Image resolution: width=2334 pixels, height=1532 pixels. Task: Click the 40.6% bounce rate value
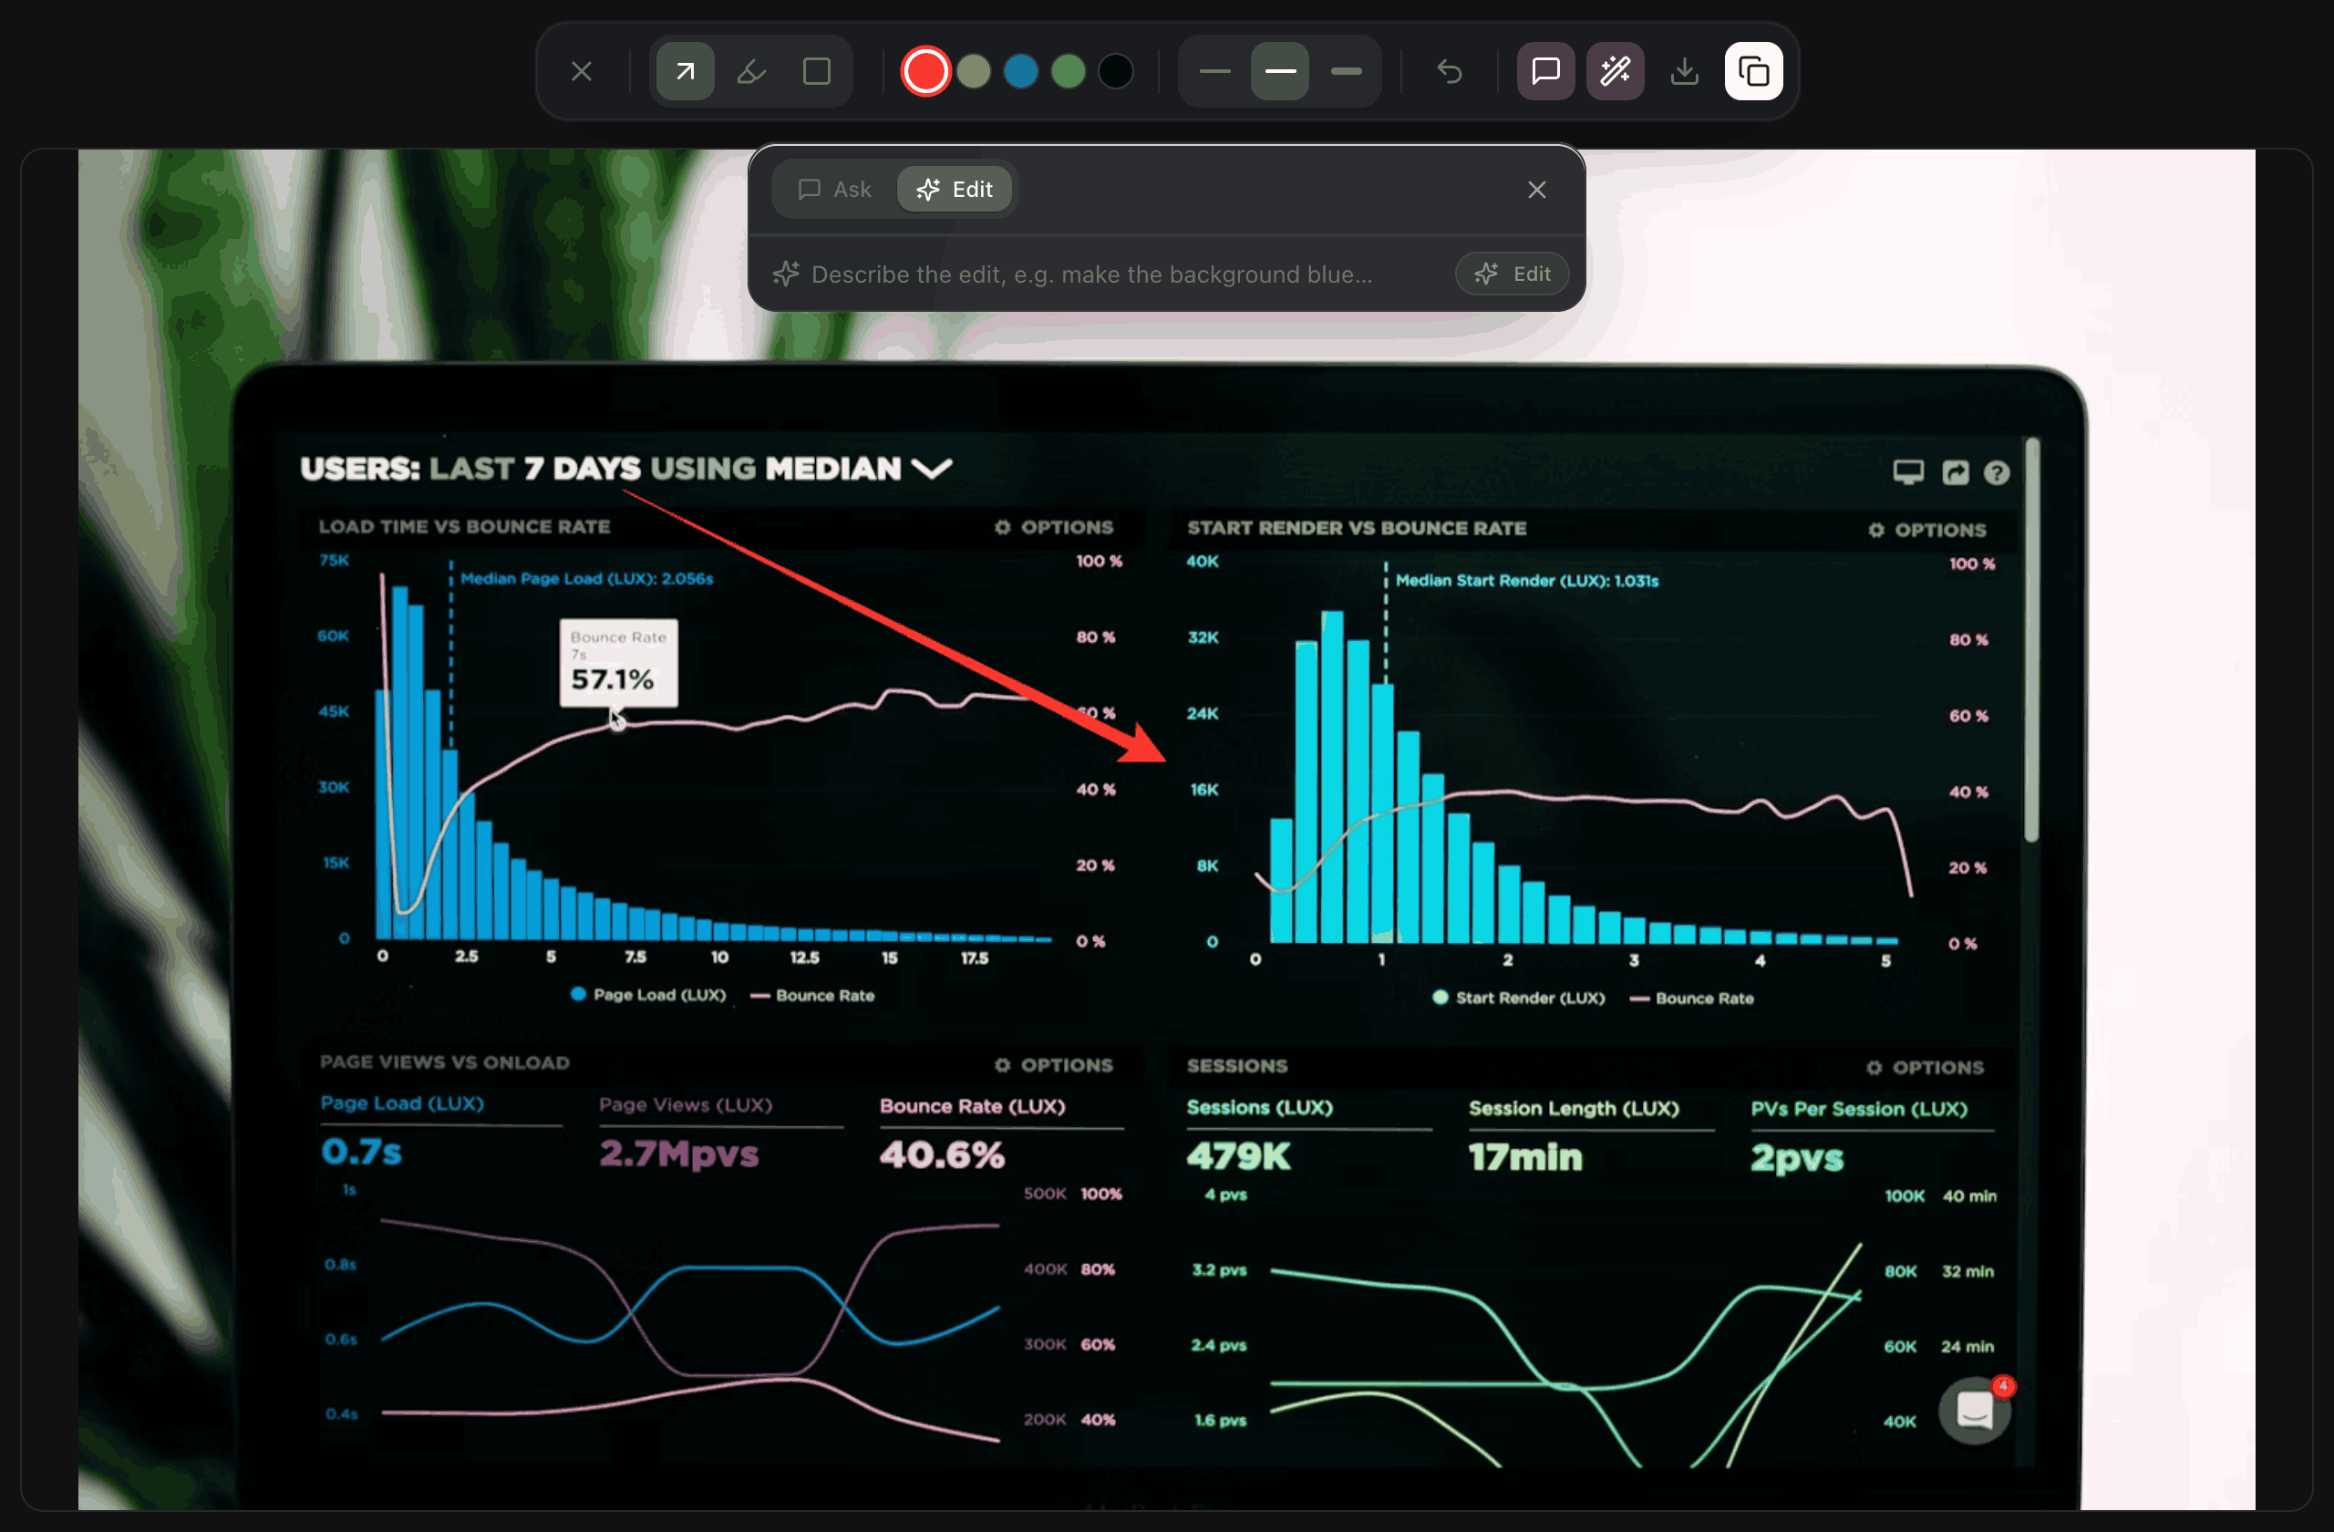(x=942, y=1154)
